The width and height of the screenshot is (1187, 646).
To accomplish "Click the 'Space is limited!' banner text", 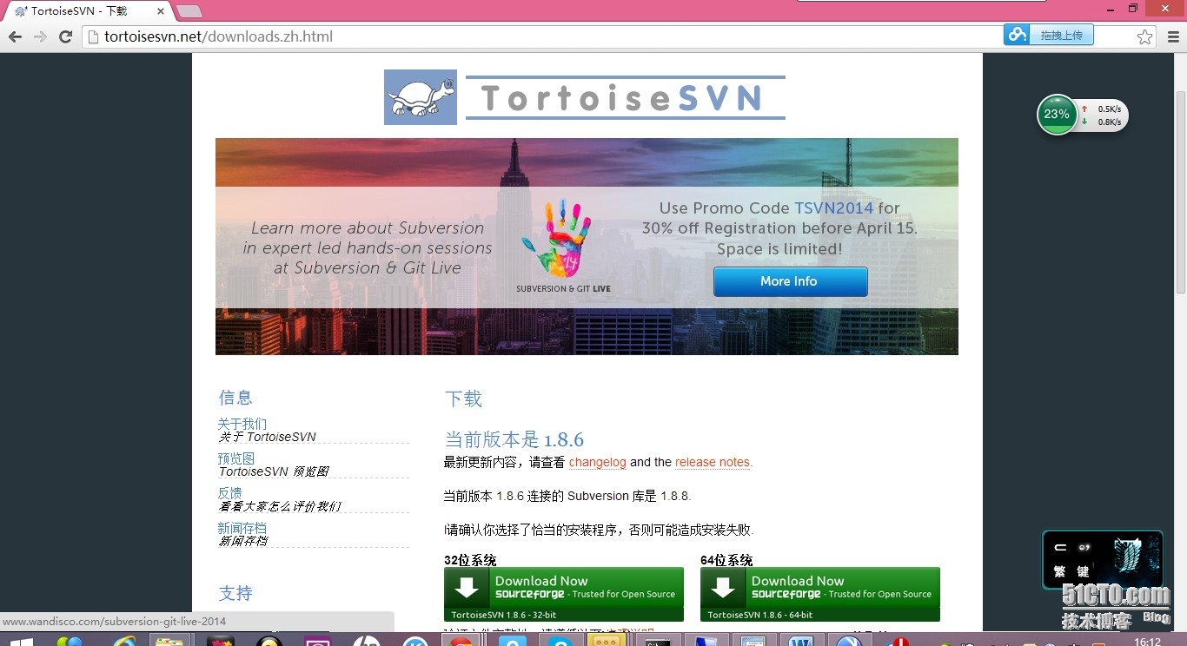I will click(779, 249).
